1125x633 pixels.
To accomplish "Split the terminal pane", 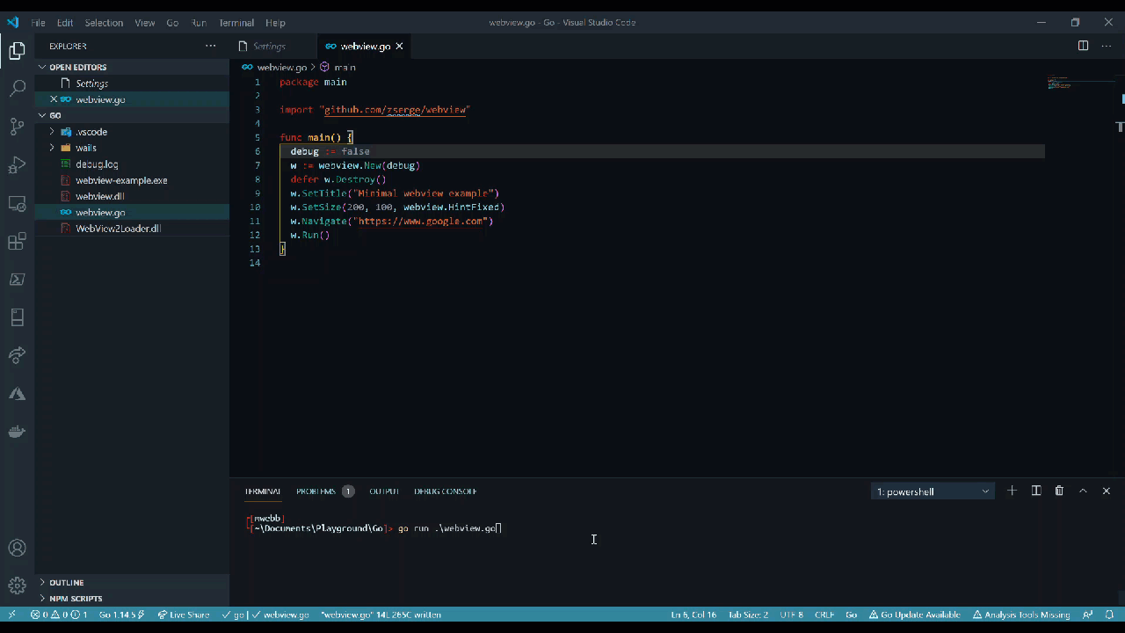I will tap(1036, 491).
